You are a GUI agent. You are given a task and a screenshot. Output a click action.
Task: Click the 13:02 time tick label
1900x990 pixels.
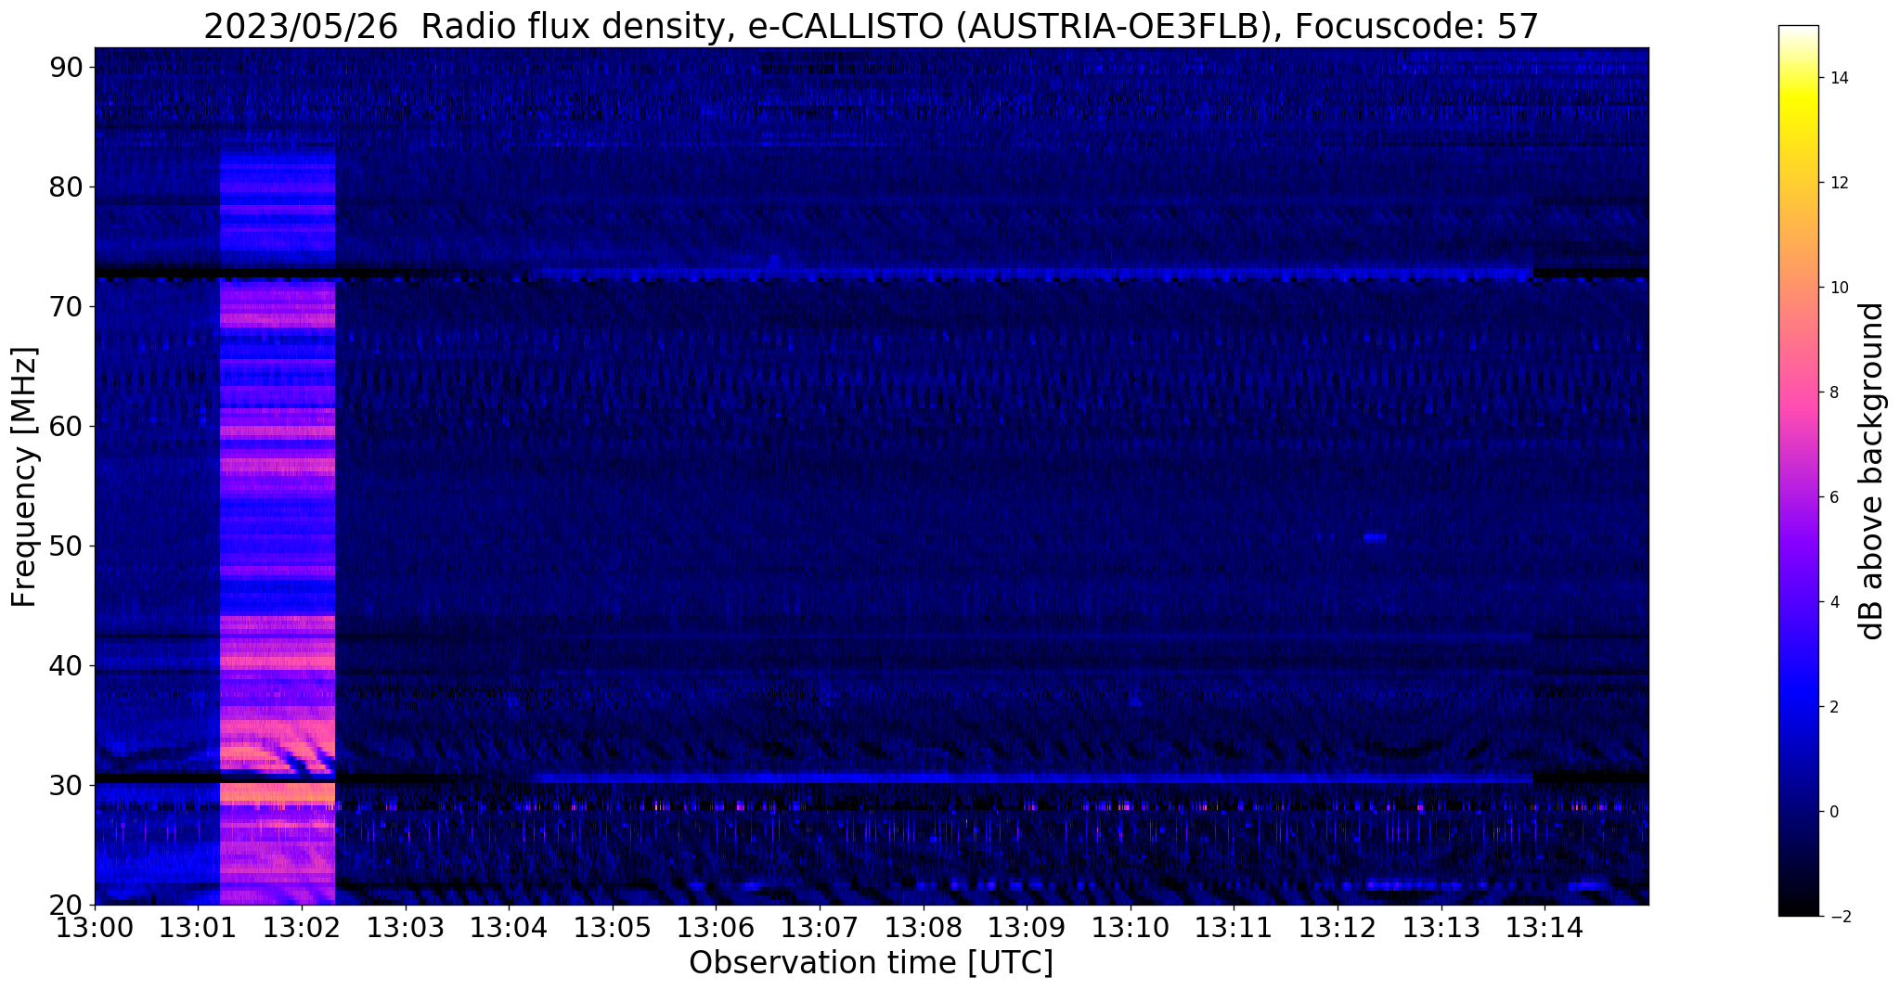302,928
